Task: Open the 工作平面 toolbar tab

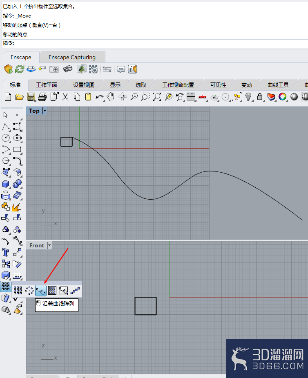Action: (47, 85)
